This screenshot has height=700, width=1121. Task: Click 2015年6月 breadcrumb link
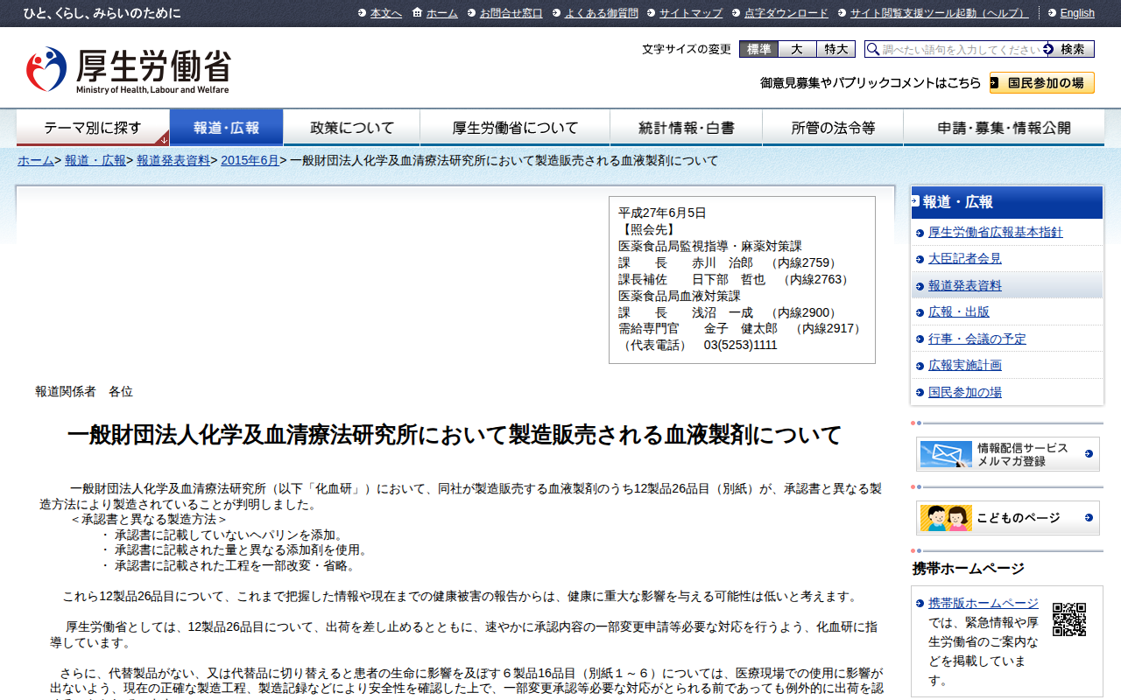coord(250,160)
